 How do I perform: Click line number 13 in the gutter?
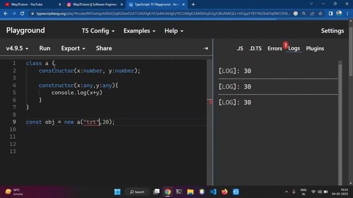pyautogui.click(x=13, y=151)
